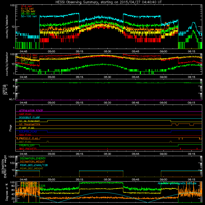Click the 1000 tick on decimation axis
Image resolution: width=205 pixels, height=205 pixels.
[x=12, y=157]
